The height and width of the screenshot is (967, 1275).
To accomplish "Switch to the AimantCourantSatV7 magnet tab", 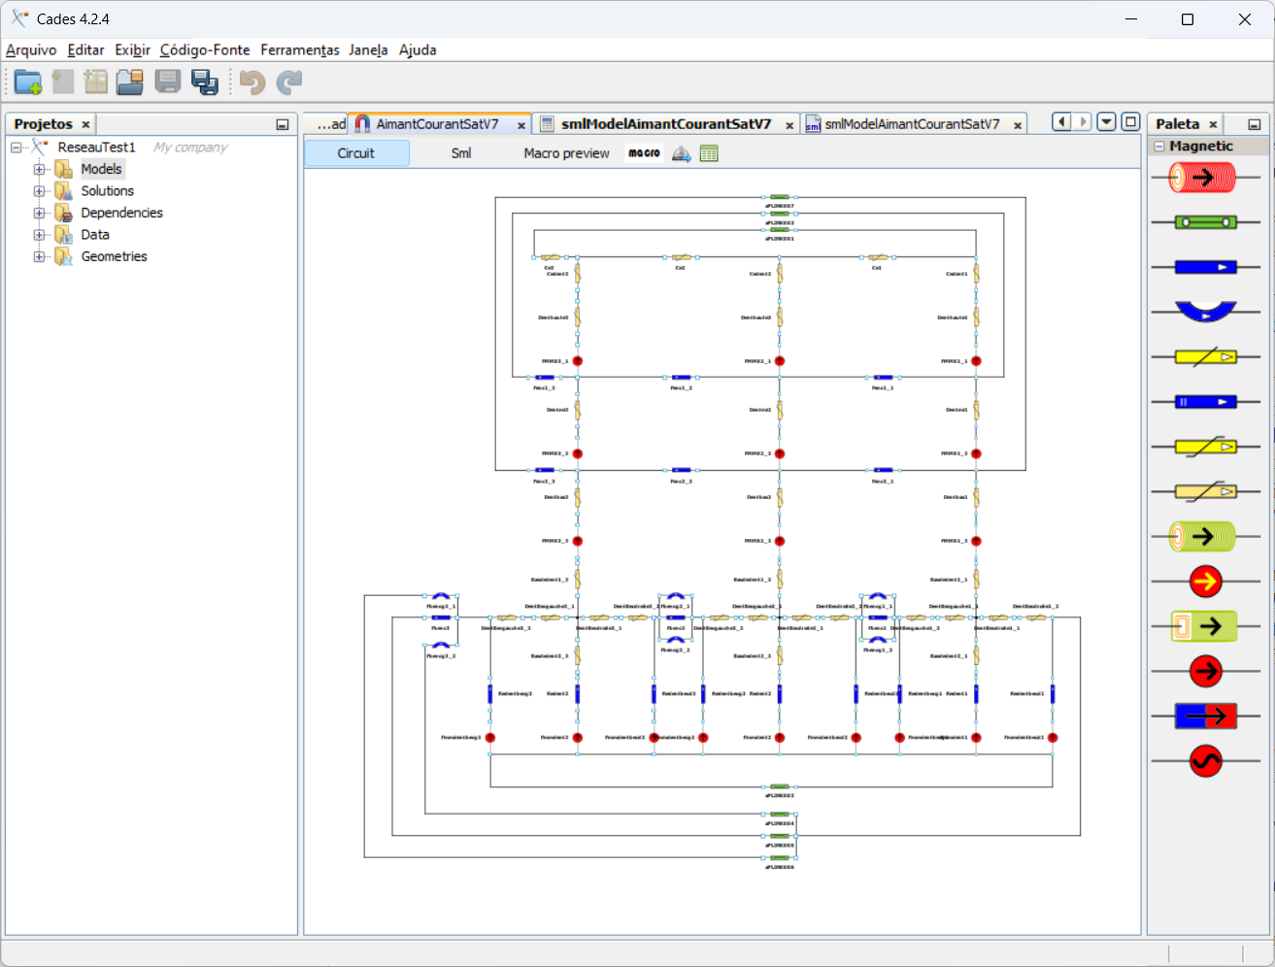I will tap(437, 124).
